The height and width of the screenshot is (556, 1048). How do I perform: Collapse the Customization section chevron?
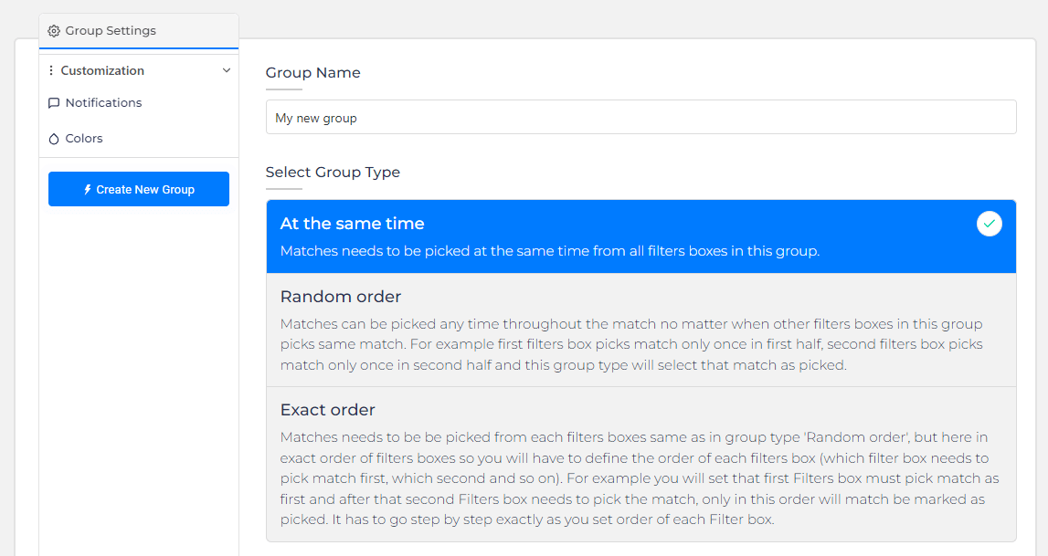227,70
